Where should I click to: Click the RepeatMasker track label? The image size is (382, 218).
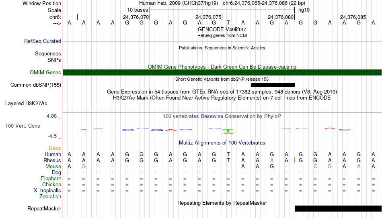[44, 208]
